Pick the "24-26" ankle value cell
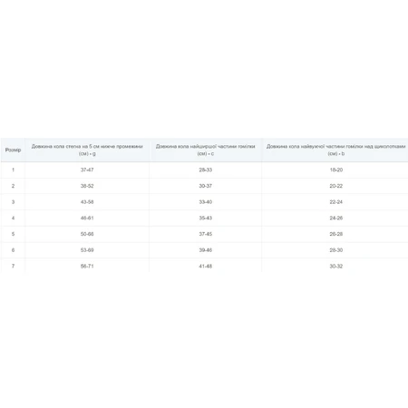The height and width of the screenshot is (408, 408). click(x=335, y=218)
